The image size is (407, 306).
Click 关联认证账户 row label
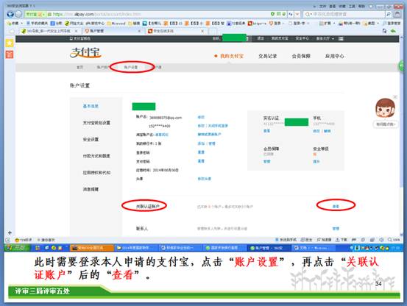148,206
